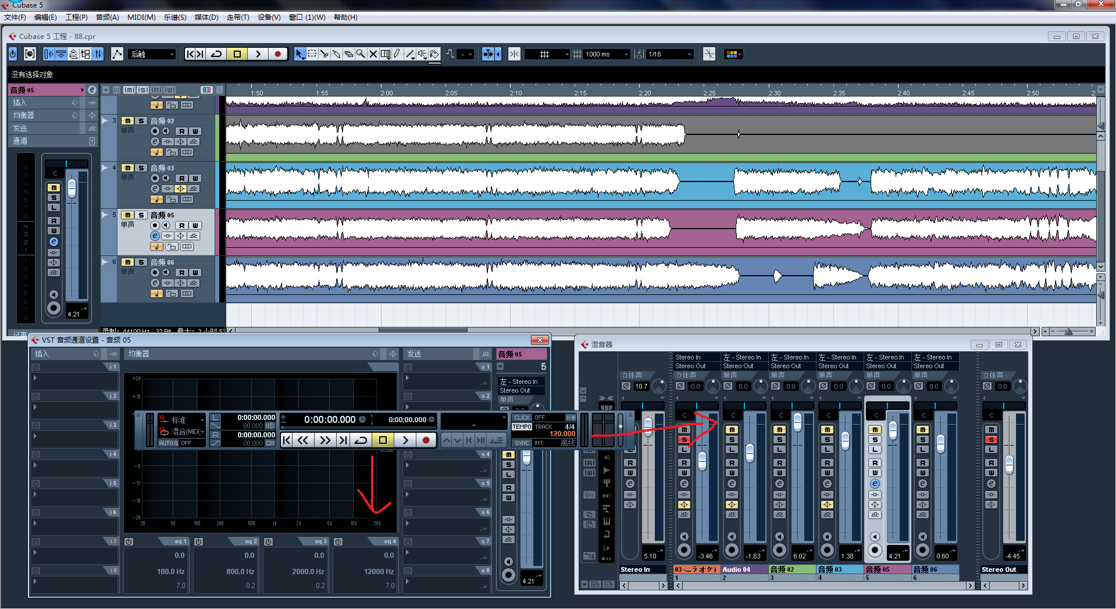Screen dimensions: 1116x609
Task: Click Fast Forward on the floating transport panel
Action: tap(325, 440)
